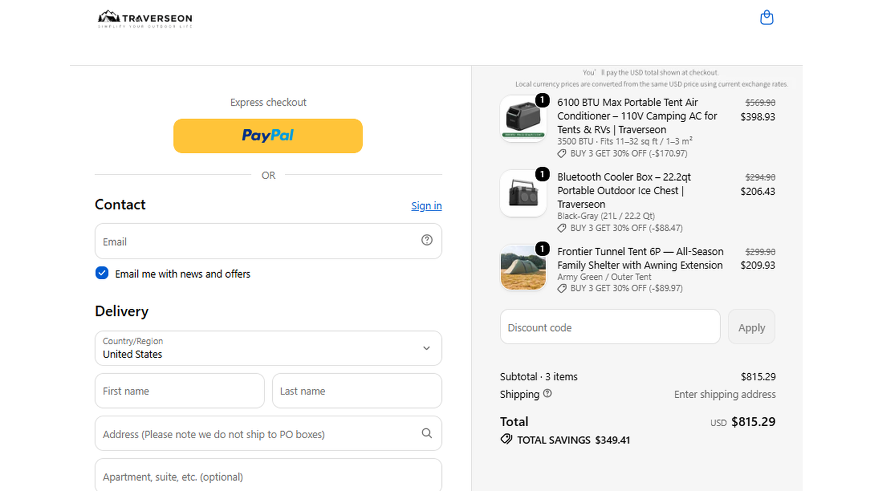Screen dimensions: 873x491
Task: Focus the Email input field
Action: [268, 241]
